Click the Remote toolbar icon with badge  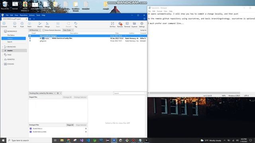(120, 25)
